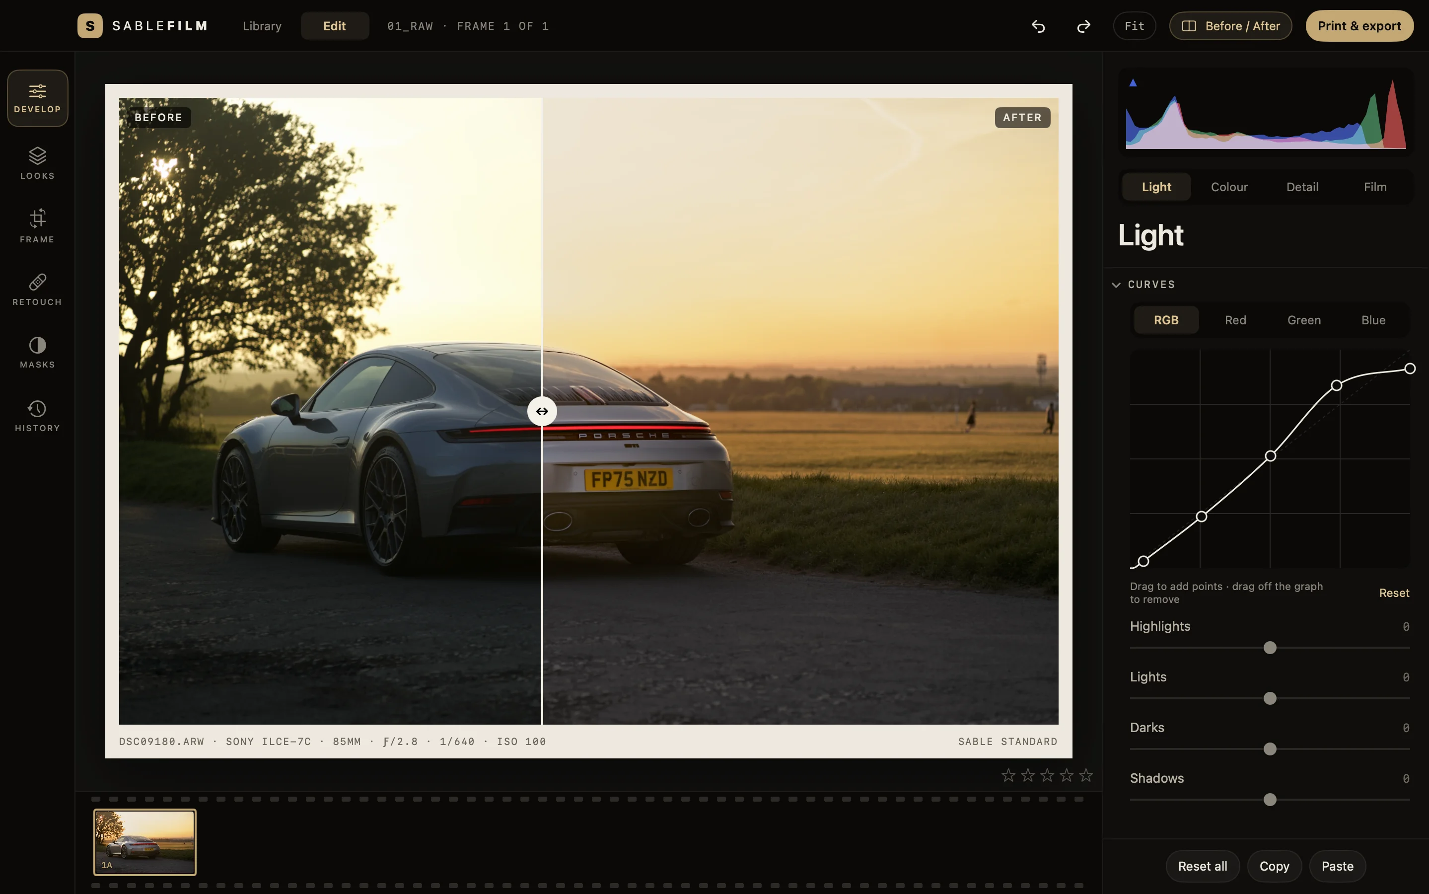The height and width of the screenshot is (894, 1429).
Task: Reset the tone curve
Action: point(1394,593)
